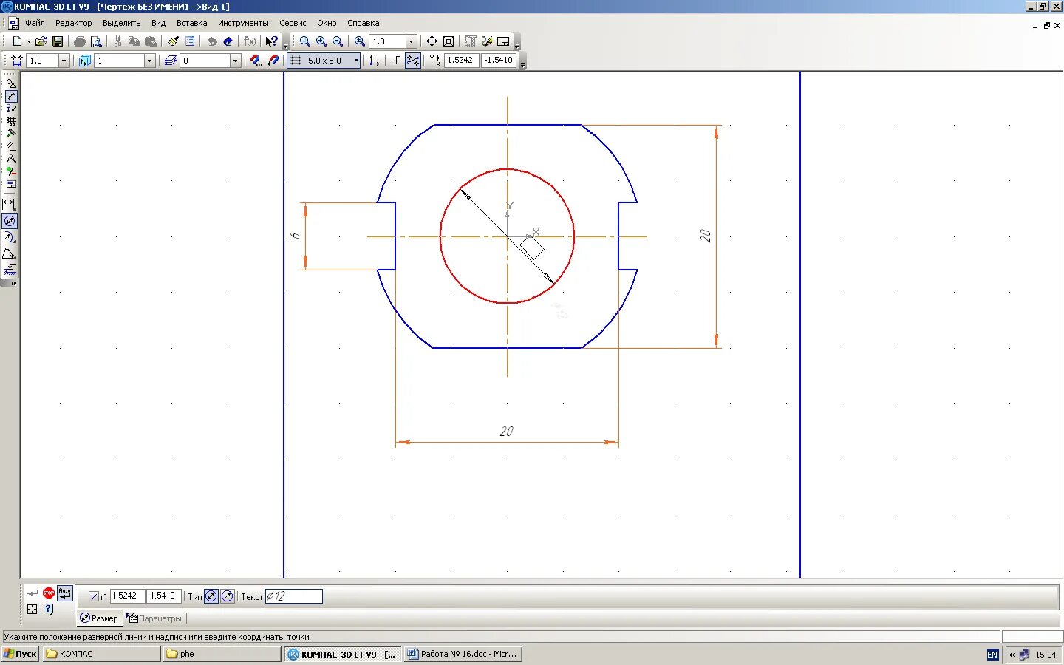Disable global snaps with the magnet icon
Image resolution: width=1064 pixels, height=665 pixels.
pos(273,61)
